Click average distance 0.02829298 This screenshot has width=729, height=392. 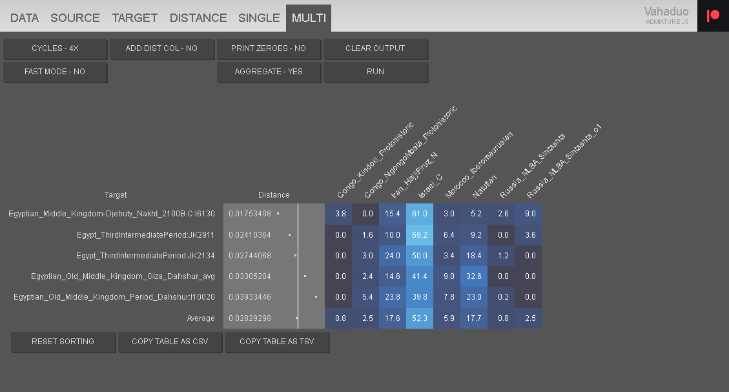click(250, 318)
